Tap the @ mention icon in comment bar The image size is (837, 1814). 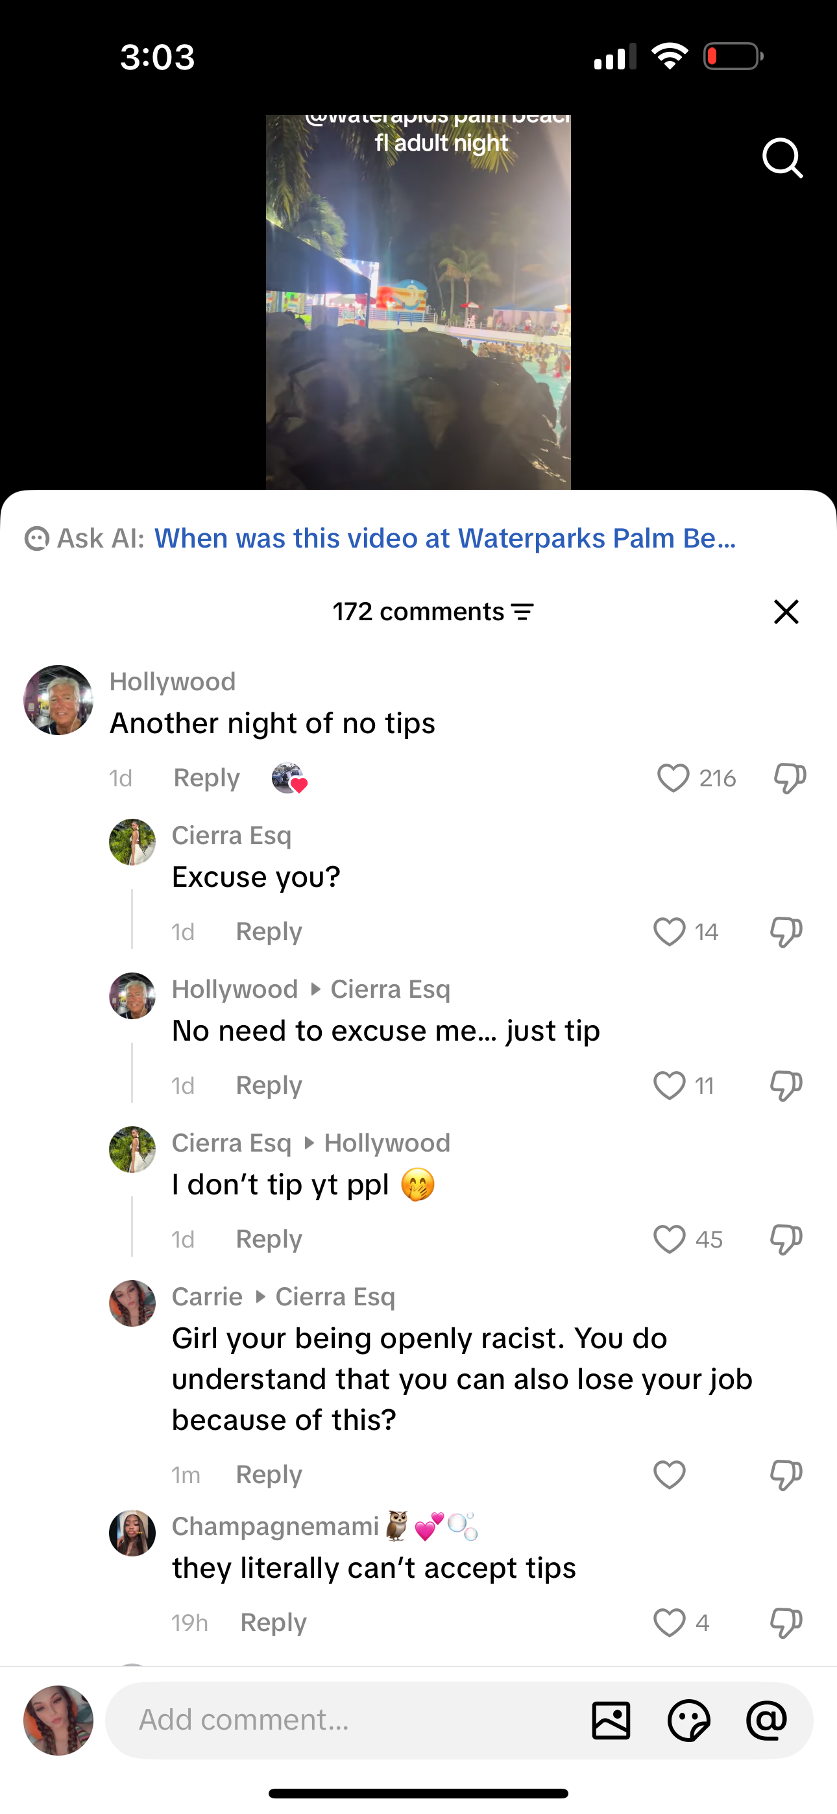point(766,1720)
